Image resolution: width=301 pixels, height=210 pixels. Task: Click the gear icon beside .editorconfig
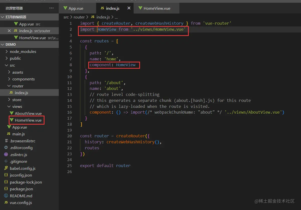pyautogui.click(x=6, y=148)
